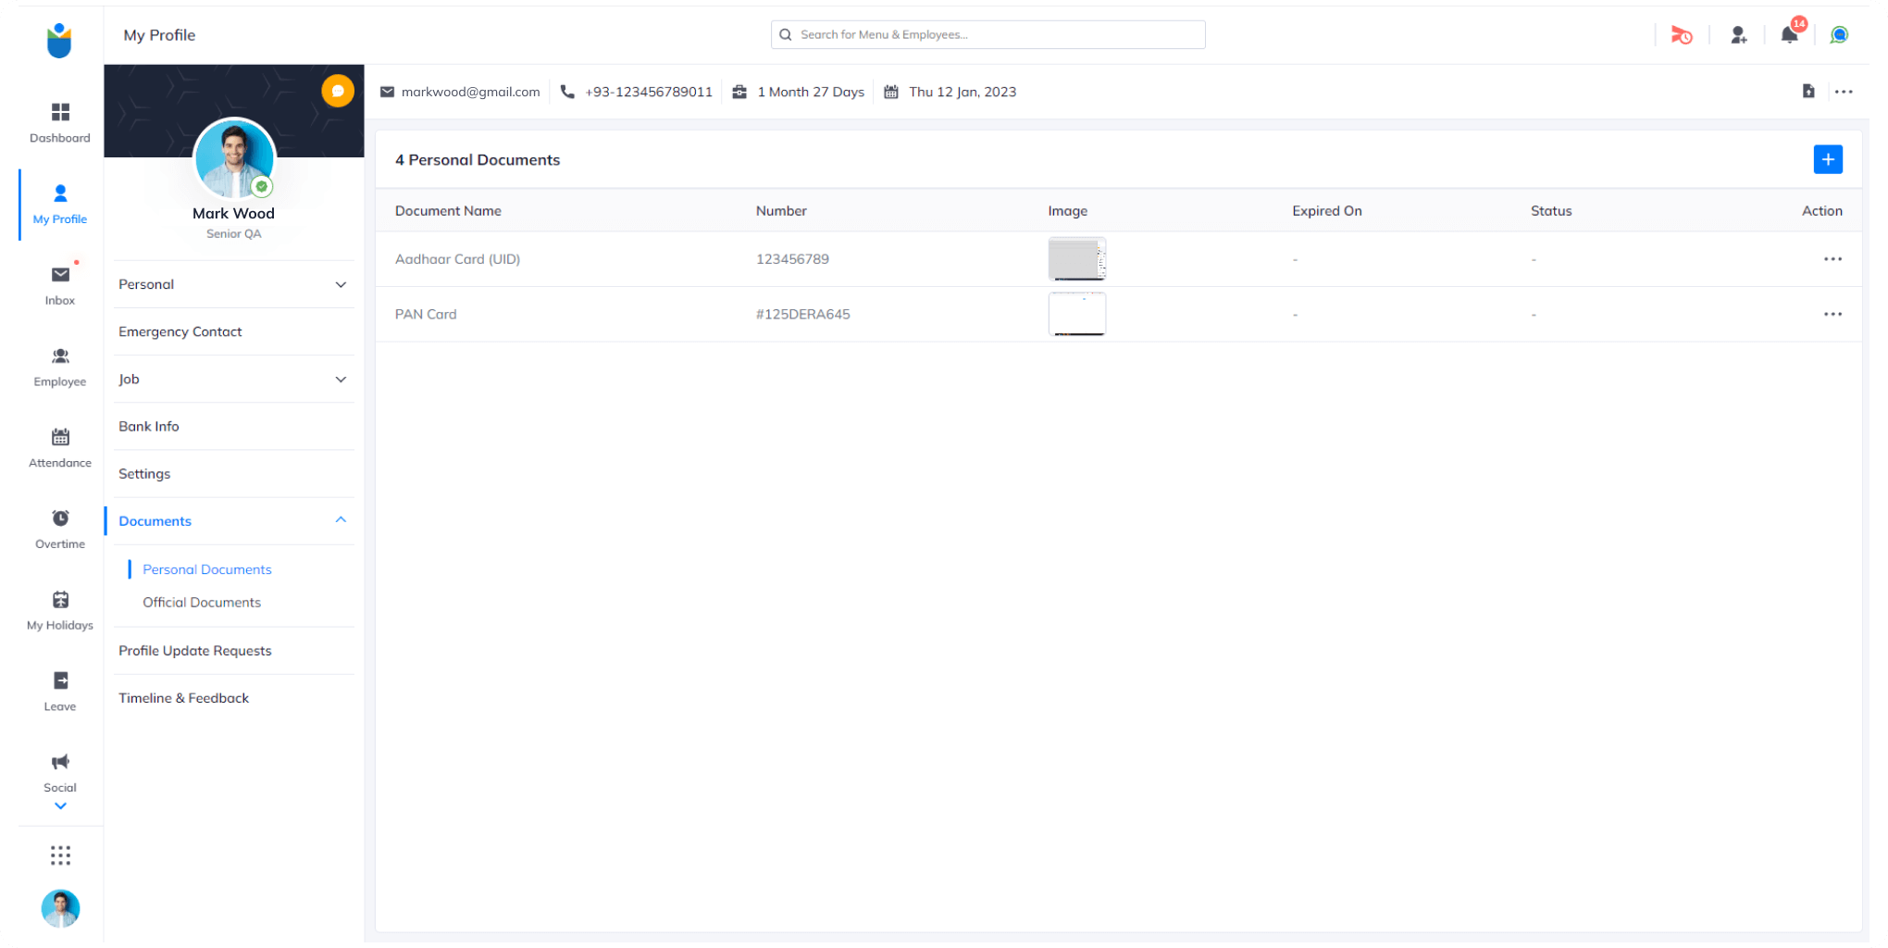Click Mark Wood's profile photo

point(234,159)
